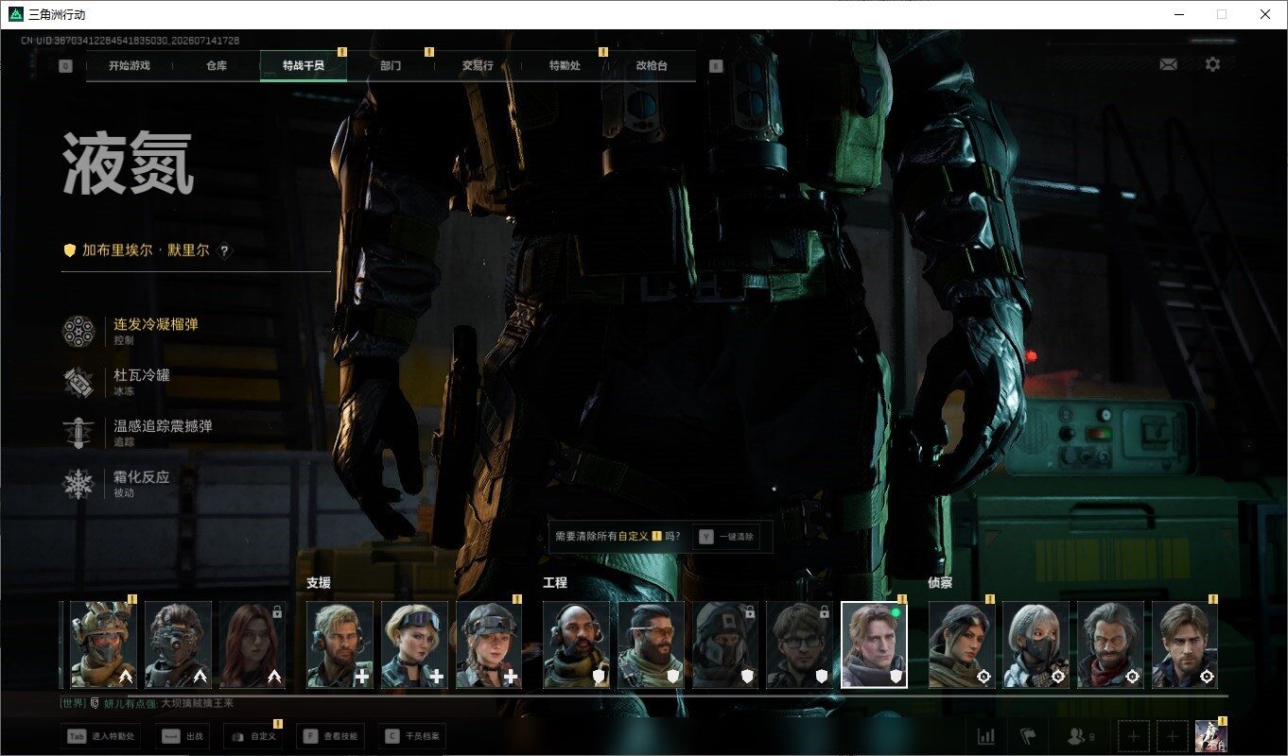The image size is (1288, 756).
Task: Click the second empty squad plus slot
Action: pyautogui.click(x=1173, y=736)
